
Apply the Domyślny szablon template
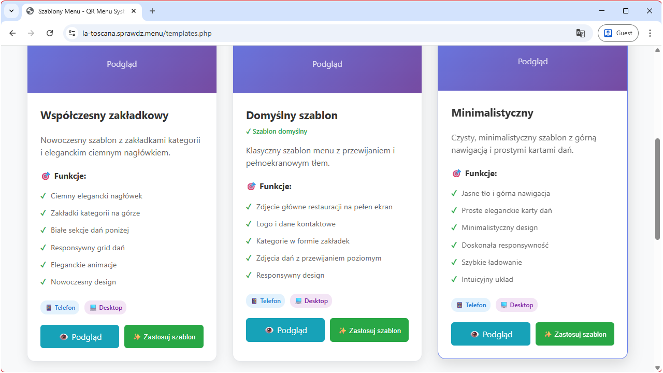369,330
